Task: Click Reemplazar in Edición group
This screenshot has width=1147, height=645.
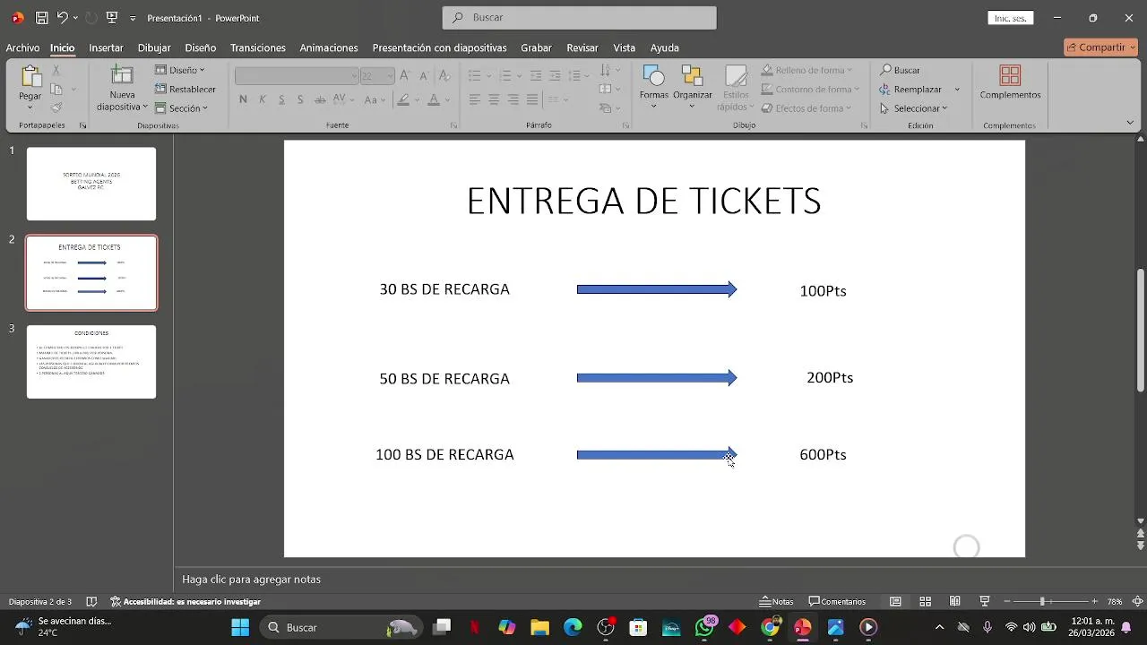Action: coord(910,90)
